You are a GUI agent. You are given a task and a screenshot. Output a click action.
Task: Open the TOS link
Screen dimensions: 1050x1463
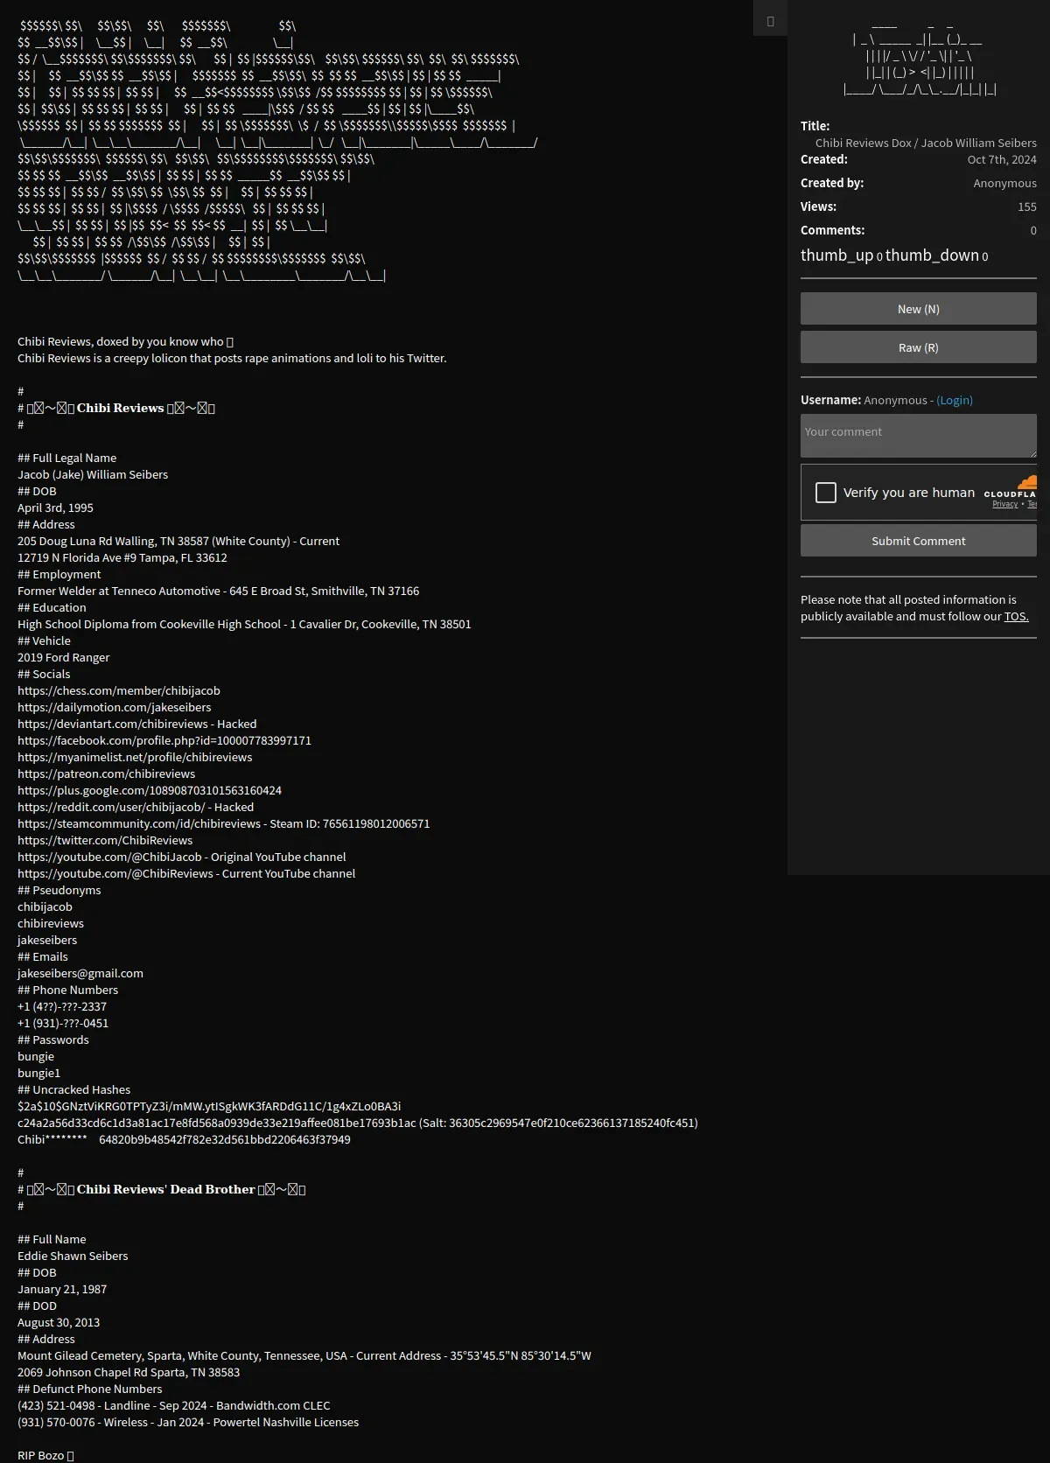[1017, 616]
